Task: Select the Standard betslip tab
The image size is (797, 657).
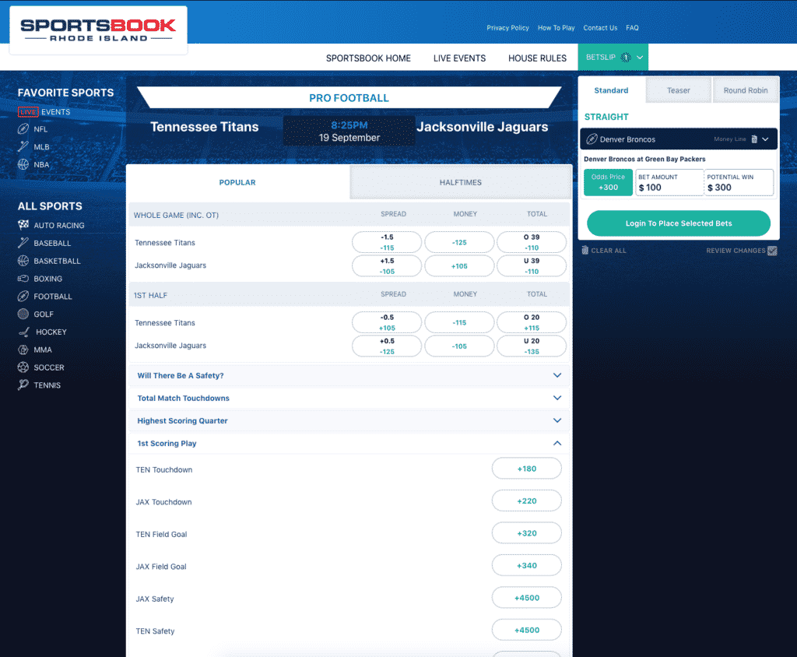Action: tap(612, 90)
